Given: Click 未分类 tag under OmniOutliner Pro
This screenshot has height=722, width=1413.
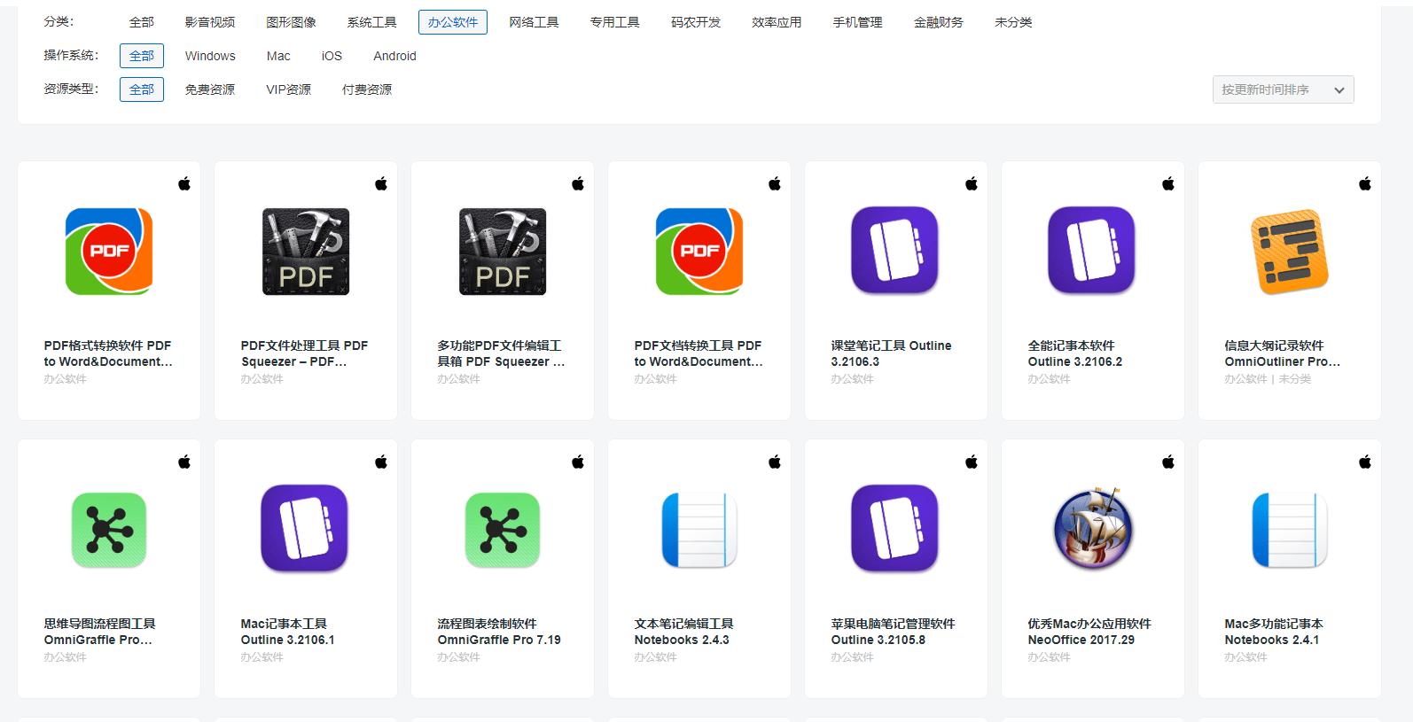Looking at the screenshot, I should click(x=1294, y=379).
